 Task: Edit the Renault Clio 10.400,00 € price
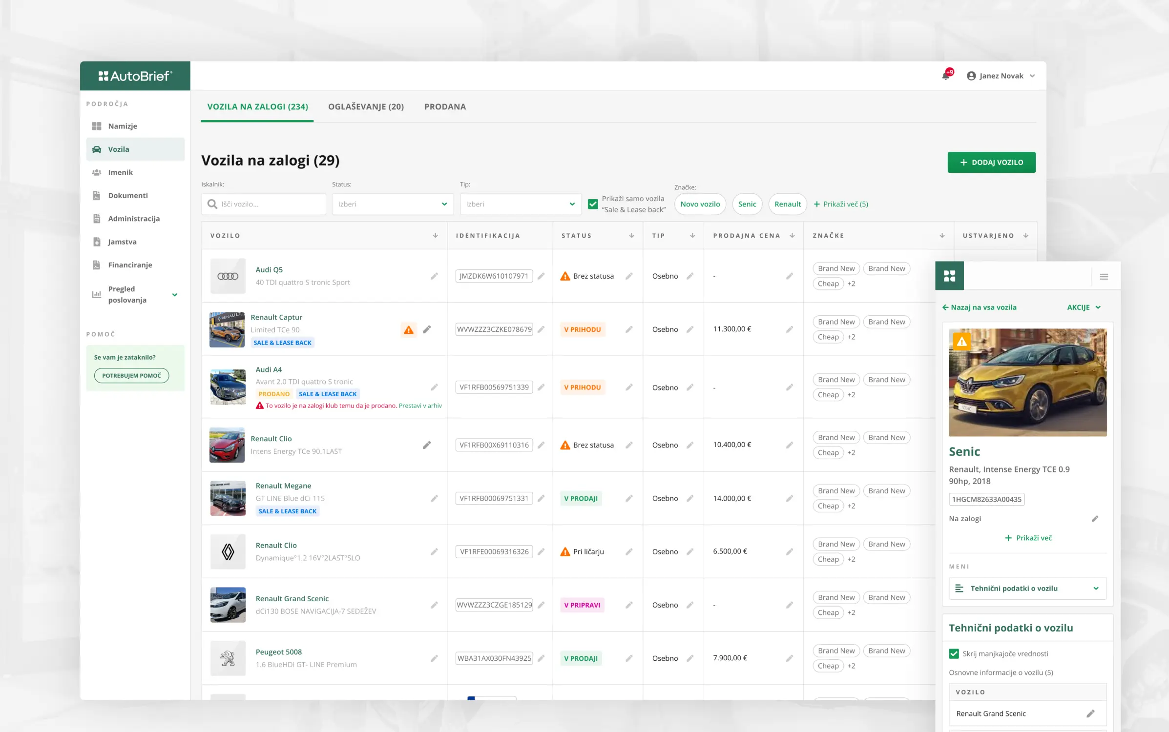click(x=789, y=445)
